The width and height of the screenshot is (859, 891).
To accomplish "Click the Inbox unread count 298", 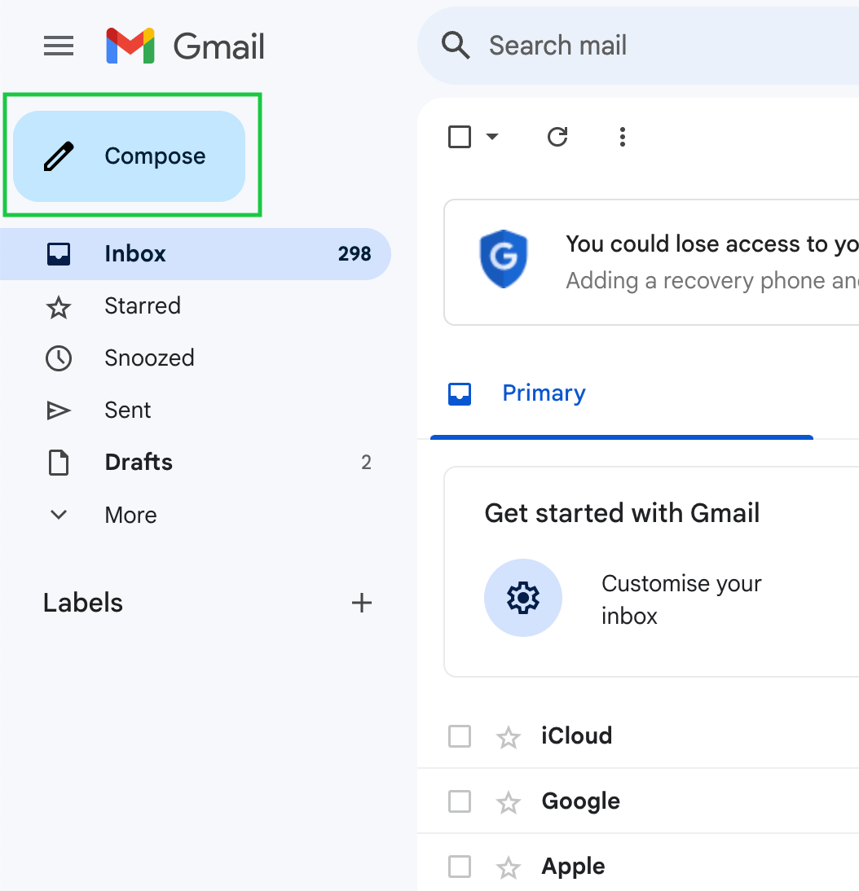I will point(355,254).
